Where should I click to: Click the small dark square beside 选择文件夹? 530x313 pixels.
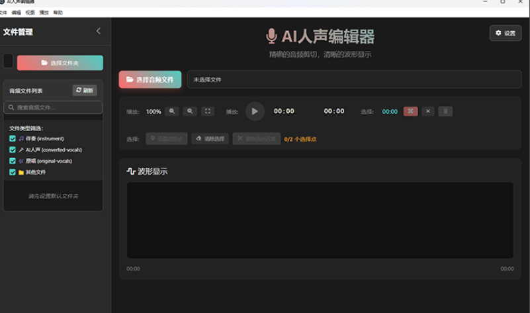point(8,61)
